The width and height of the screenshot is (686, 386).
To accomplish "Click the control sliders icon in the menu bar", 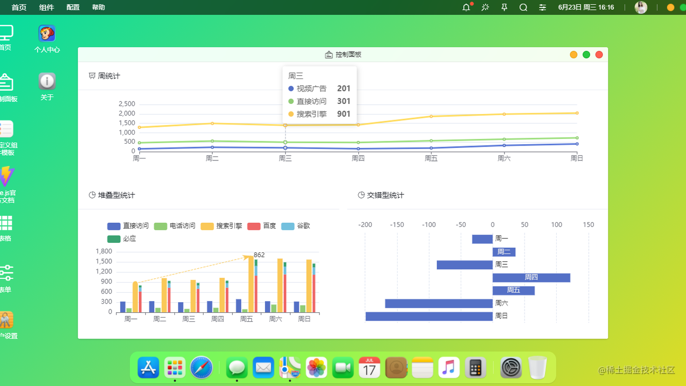I will pyautogui.click(x=542, y=7).
